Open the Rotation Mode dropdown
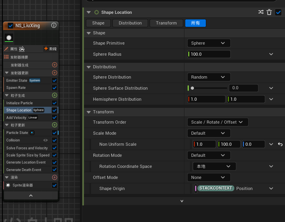The width and height of the screenshot is (285, 222). click(209, 155)
